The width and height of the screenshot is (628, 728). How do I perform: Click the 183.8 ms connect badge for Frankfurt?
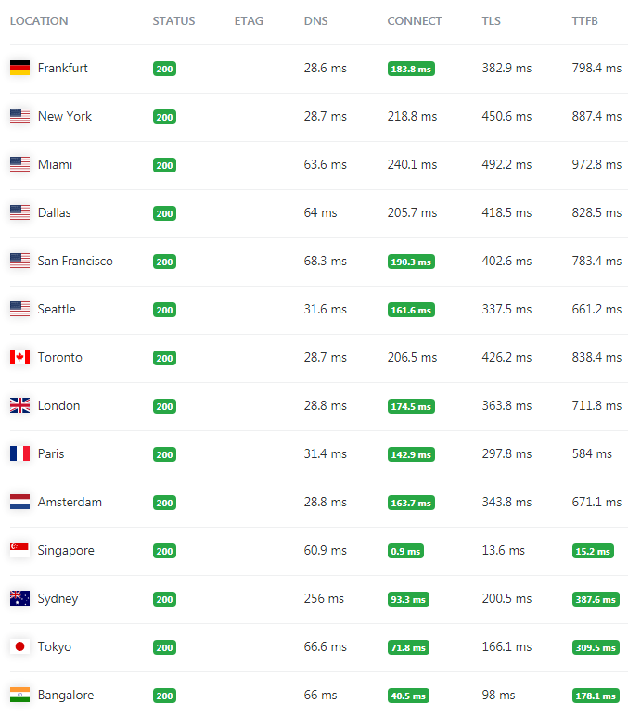pos(411,69)
